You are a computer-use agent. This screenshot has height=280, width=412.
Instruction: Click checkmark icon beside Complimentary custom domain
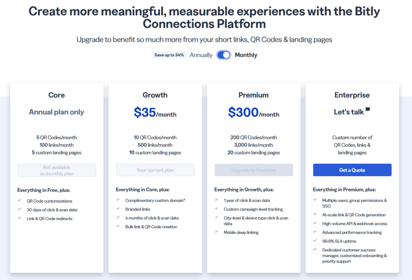[118, 200]
